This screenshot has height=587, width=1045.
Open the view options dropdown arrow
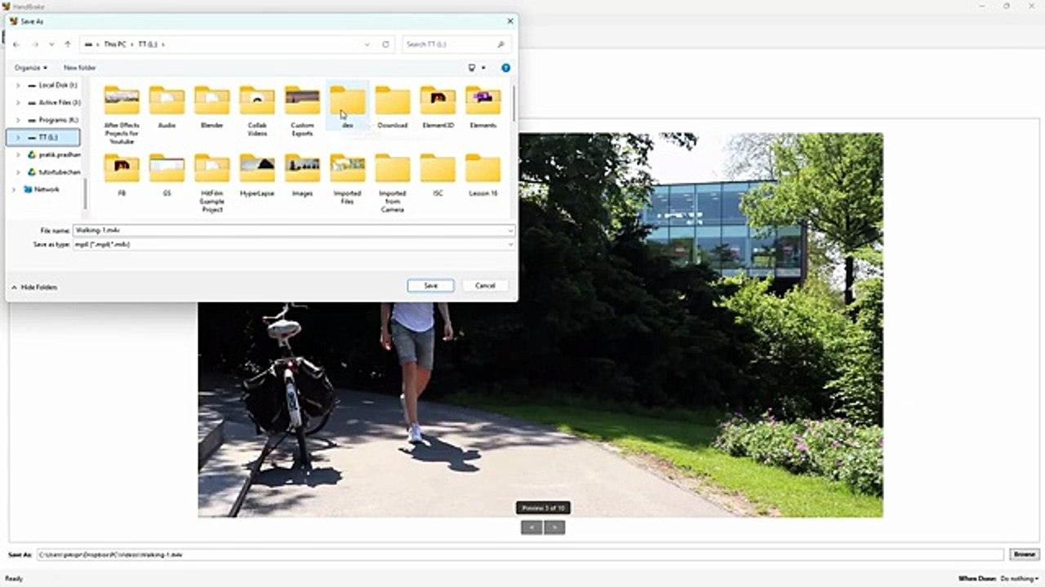click(483, 68)
